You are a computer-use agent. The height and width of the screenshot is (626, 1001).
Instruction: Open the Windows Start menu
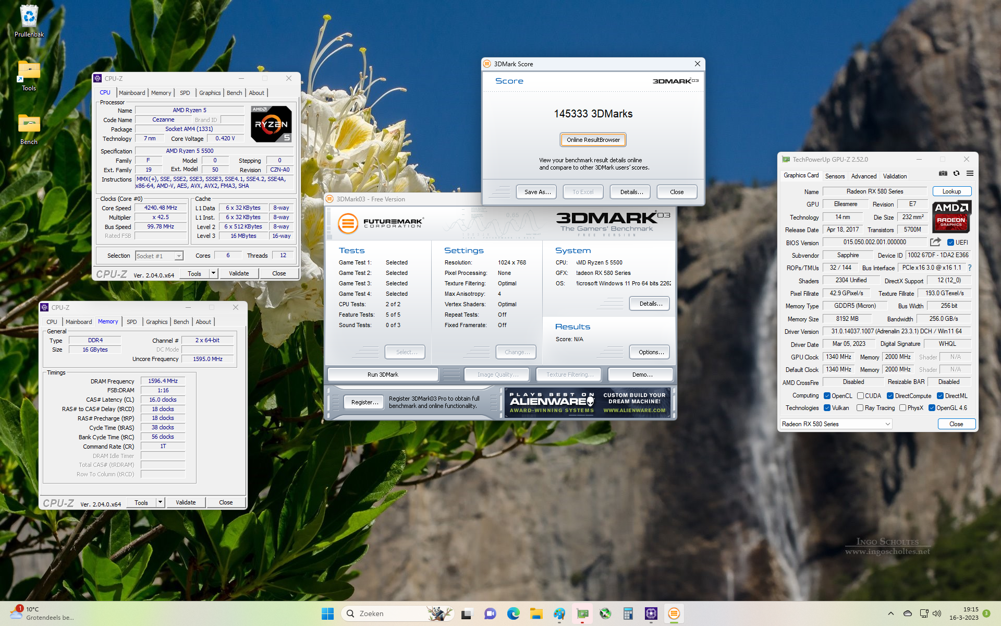(327, 613)
